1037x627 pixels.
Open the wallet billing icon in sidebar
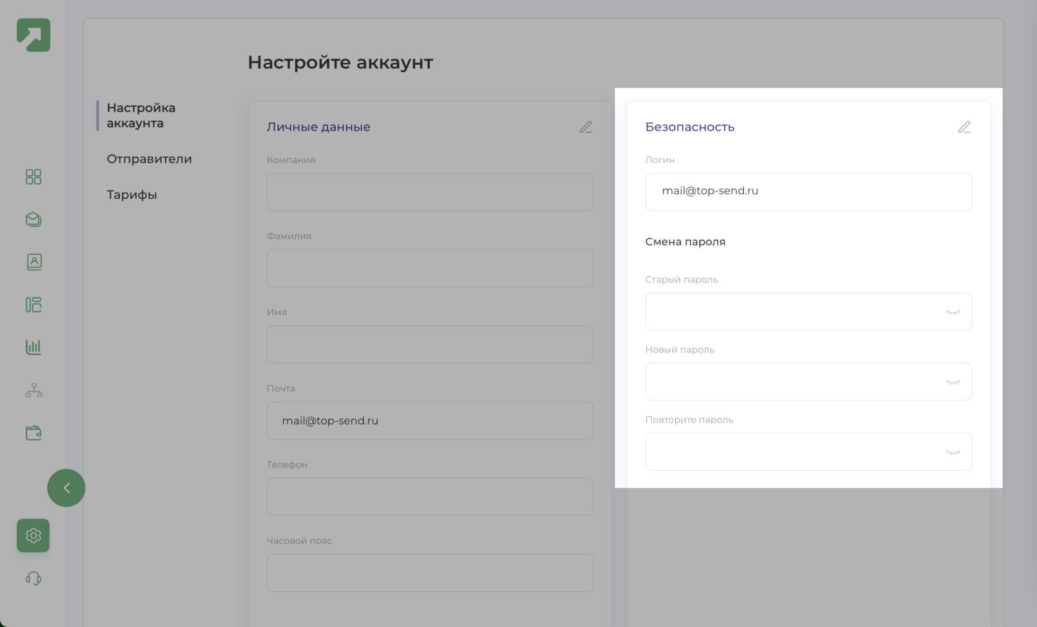click(33, 433)
